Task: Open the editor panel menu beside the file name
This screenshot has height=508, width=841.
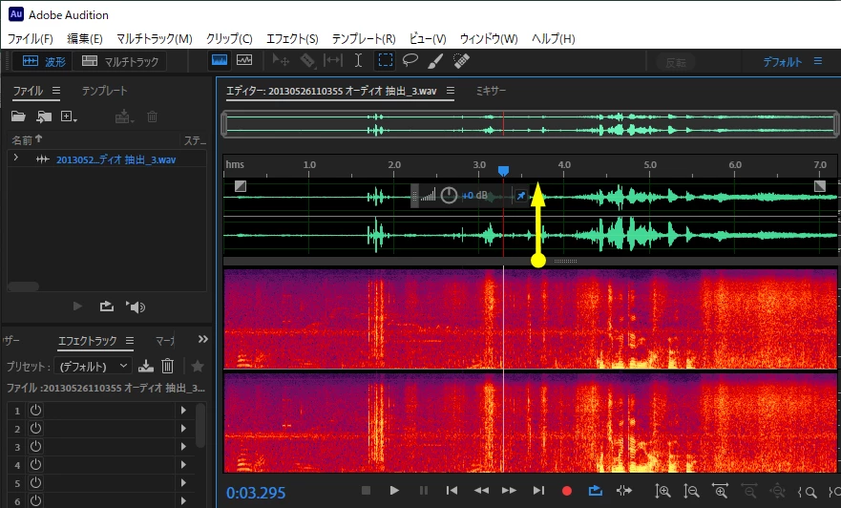Action: coord(451,91)
